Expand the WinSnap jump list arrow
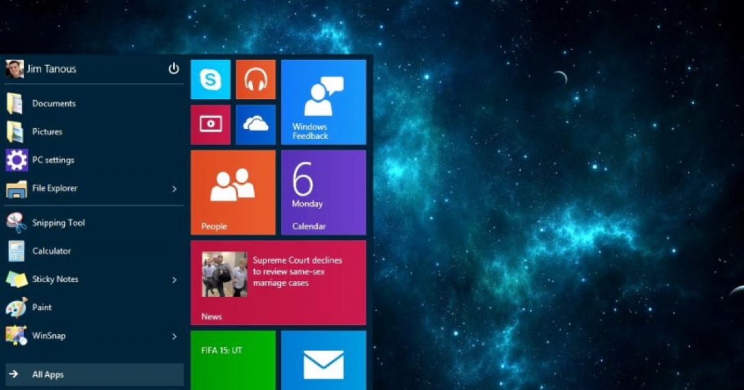Viewport: 744px width, 390px height. pos(174,337)
